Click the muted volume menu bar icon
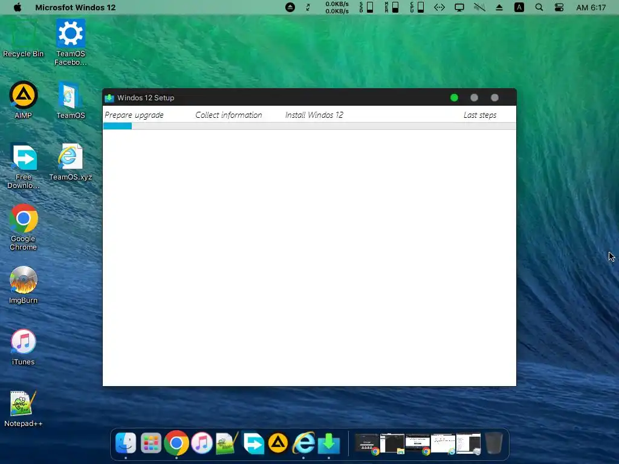This screenshot has height=464, width=619. click(x=479, y=7)
